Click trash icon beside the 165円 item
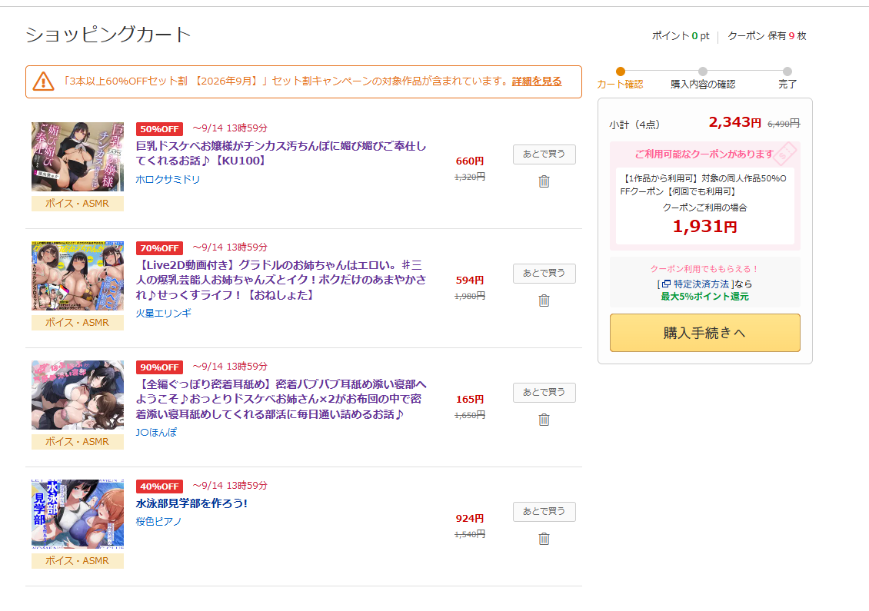Viewport: 869px width, 611px height. [544, 420]
